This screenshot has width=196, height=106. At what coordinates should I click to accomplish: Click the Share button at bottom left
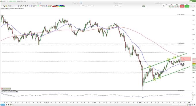click(3, 105)
